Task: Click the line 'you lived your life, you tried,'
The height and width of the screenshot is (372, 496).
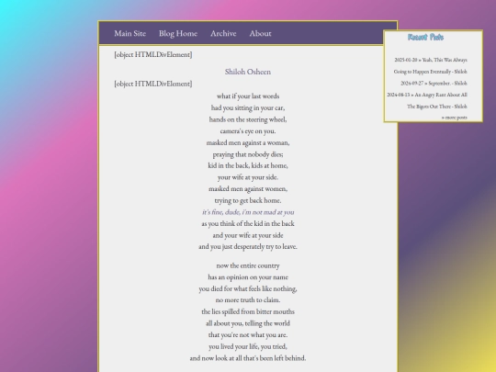Action: (x=248, y=346)
